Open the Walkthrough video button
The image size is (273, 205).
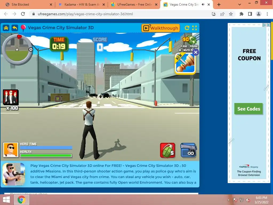coord(160,28)
